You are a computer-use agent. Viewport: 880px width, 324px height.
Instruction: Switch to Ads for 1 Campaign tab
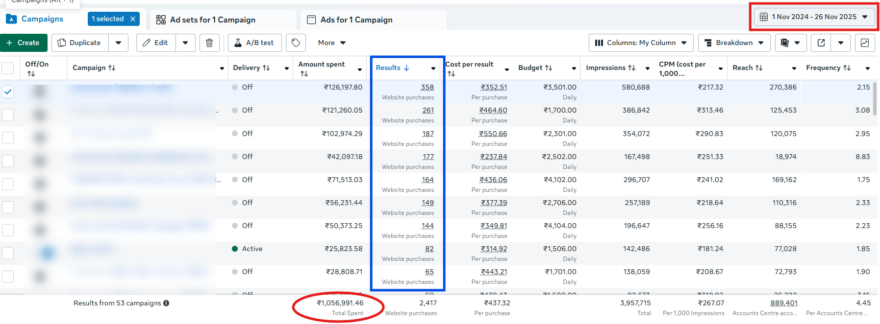[356, 20]
